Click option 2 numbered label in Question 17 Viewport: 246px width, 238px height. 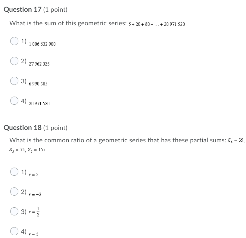[x=24, y=61]
